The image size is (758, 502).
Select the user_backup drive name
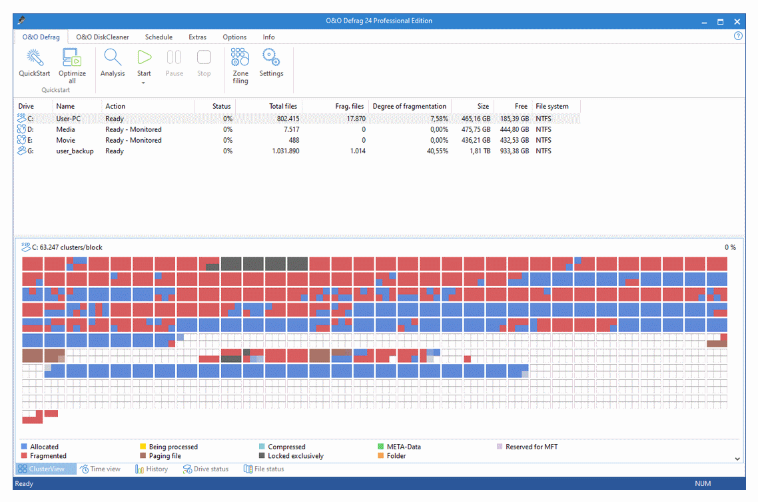(x=75, y=151)
